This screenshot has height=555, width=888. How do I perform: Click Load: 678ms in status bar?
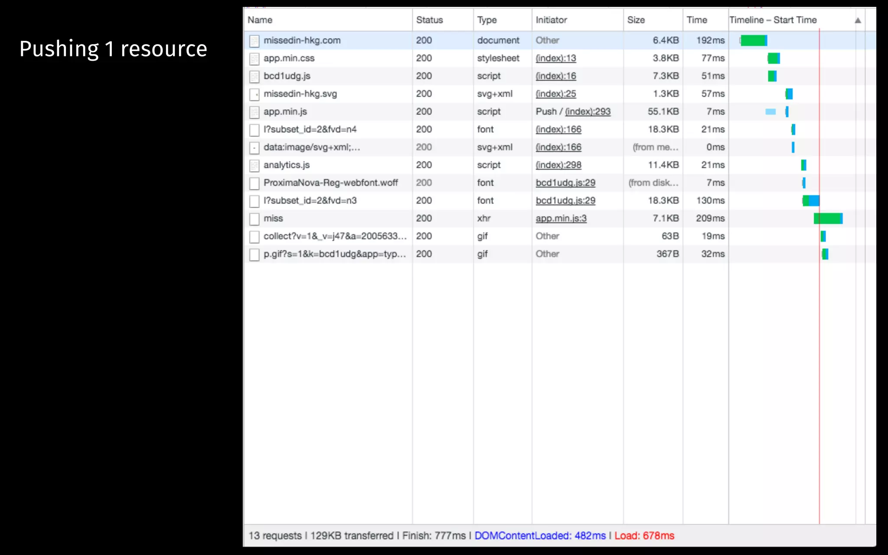click(644, 535)
